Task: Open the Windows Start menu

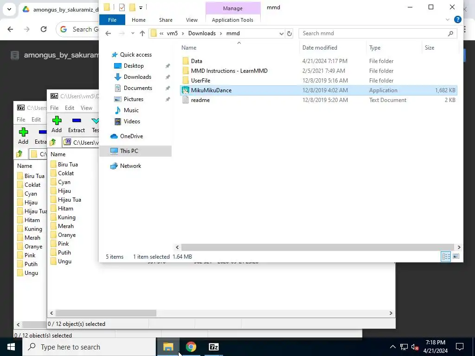Action: [x=11, y=347]
